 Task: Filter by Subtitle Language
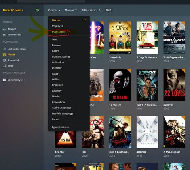point(69,114)
